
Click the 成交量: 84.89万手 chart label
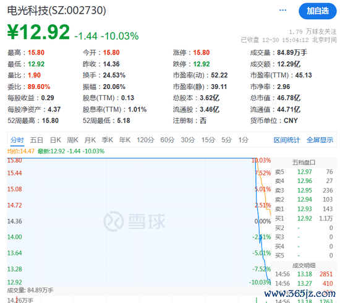[x=30, y=290]
